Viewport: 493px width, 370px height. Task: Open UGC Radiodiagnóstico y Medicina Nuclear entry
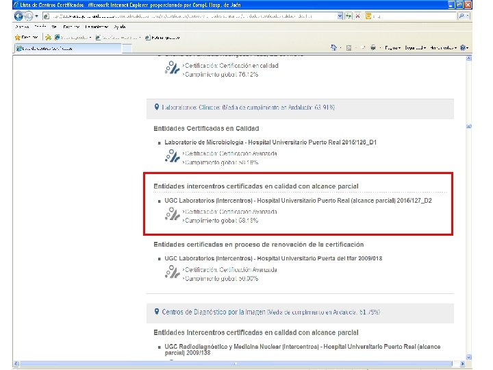coord(302,349)
